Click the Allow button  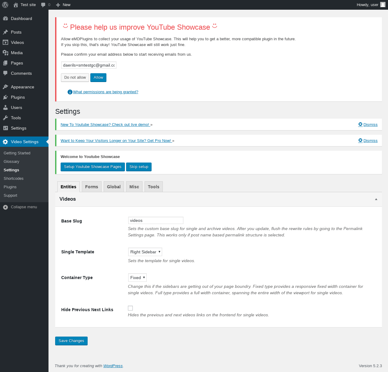[98, 77]
